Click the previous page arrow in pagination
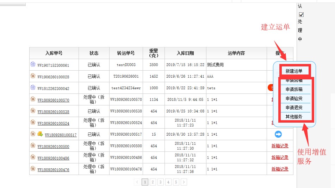Image resolution: width=335 pixels, height=188 pixels. 137,182
